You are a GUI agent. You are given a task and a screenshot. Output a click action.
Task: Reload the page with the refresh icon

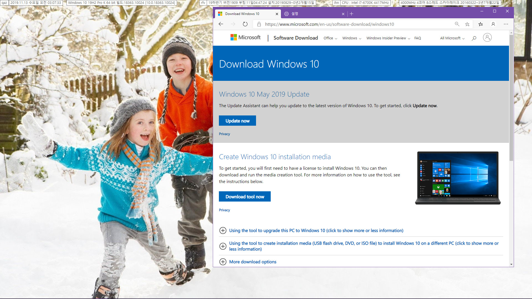[245, 24]
